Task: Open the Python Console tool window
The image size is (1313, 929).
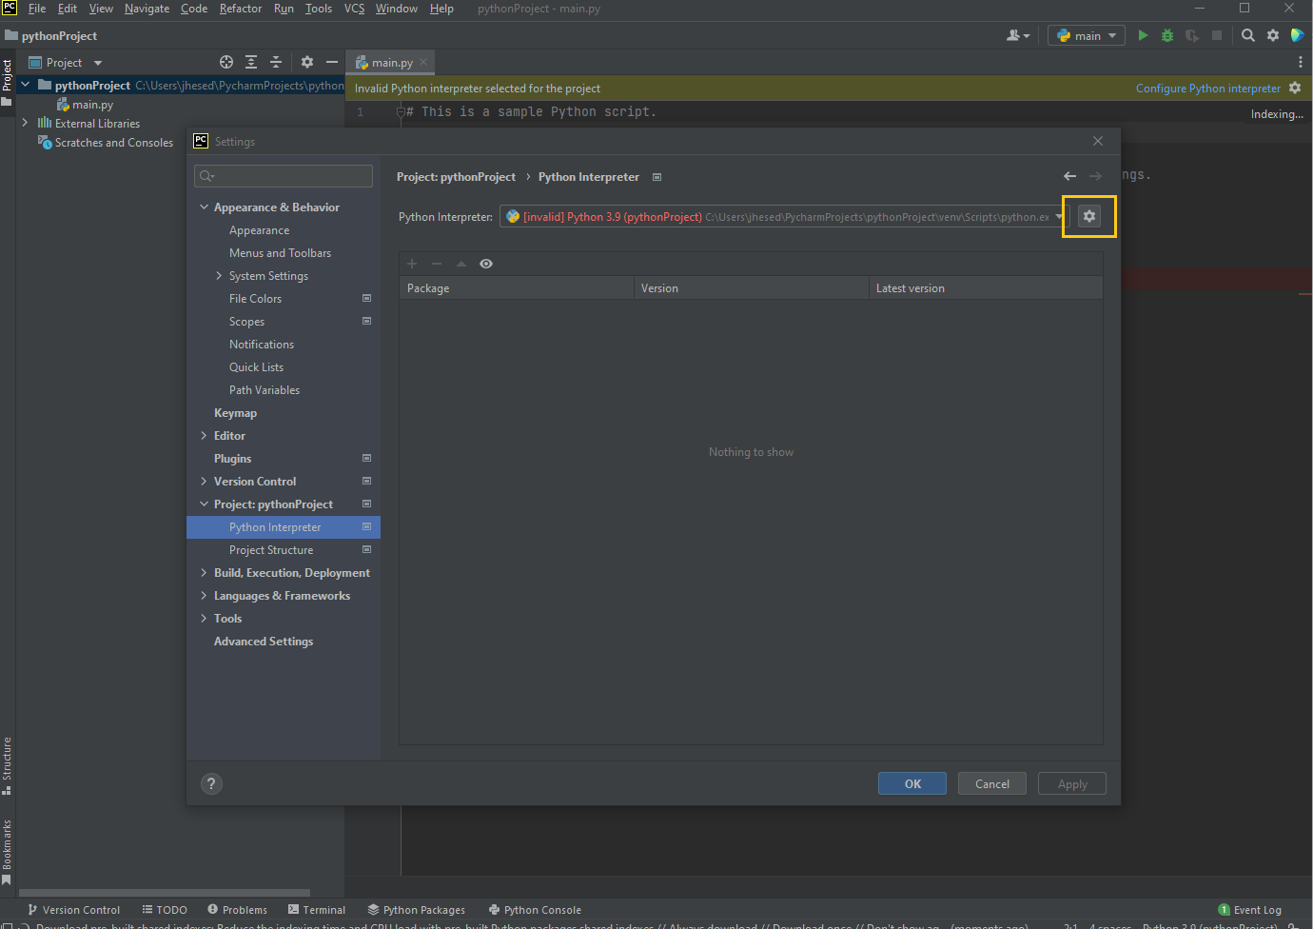Action: 535,909
